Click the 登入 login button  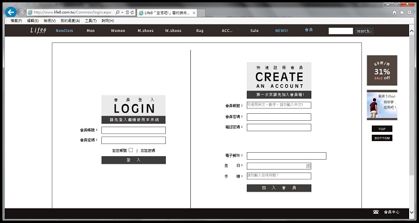tap(133, 160)
